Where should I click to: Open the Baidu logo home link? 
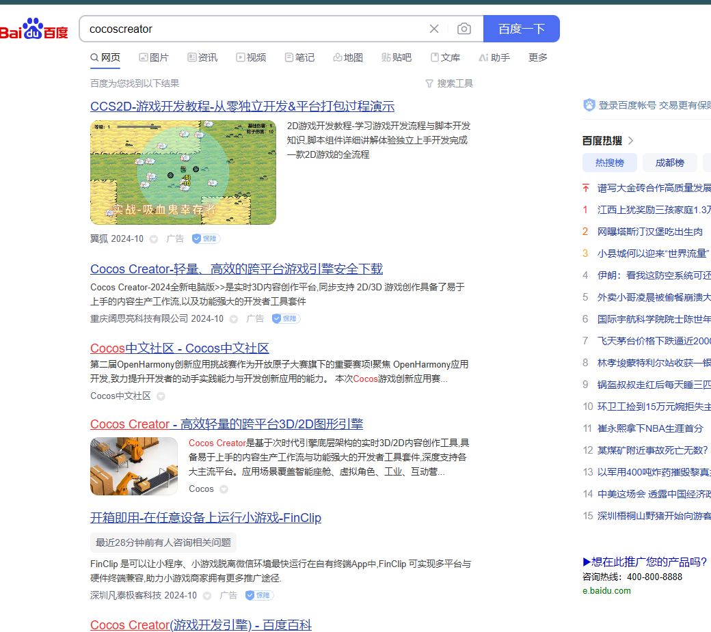(x=33, y=29)
